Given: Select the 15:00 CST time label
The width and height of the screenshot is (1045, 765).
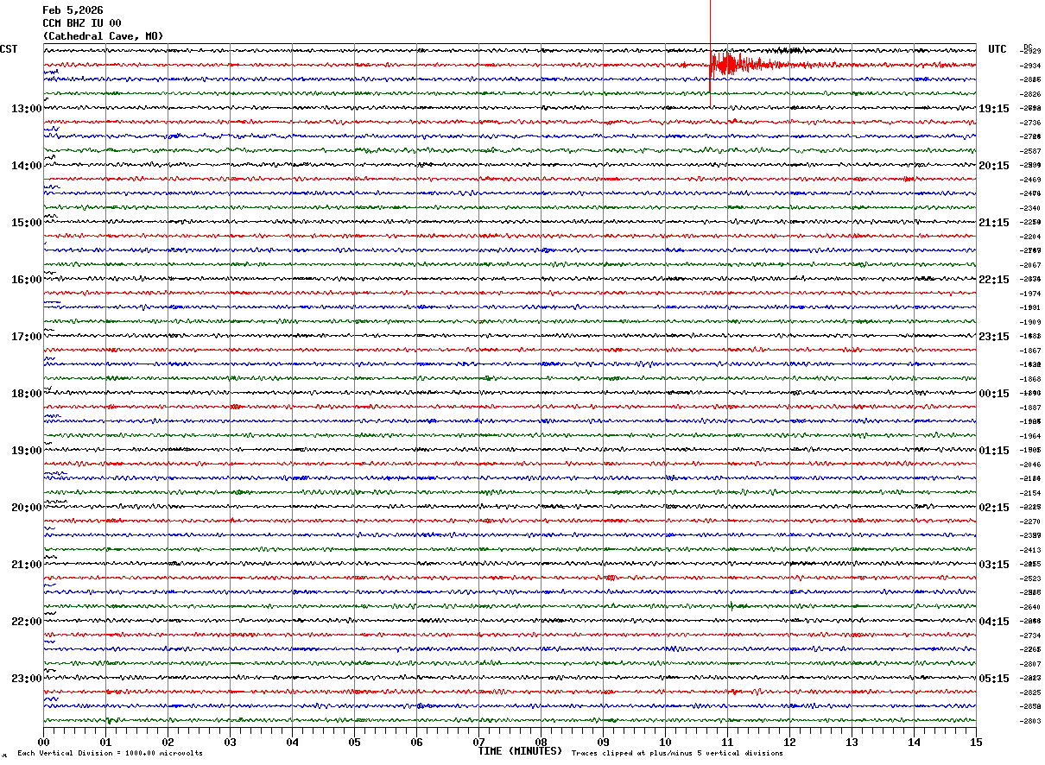Looking at the screenshot, I should [27, 223].
